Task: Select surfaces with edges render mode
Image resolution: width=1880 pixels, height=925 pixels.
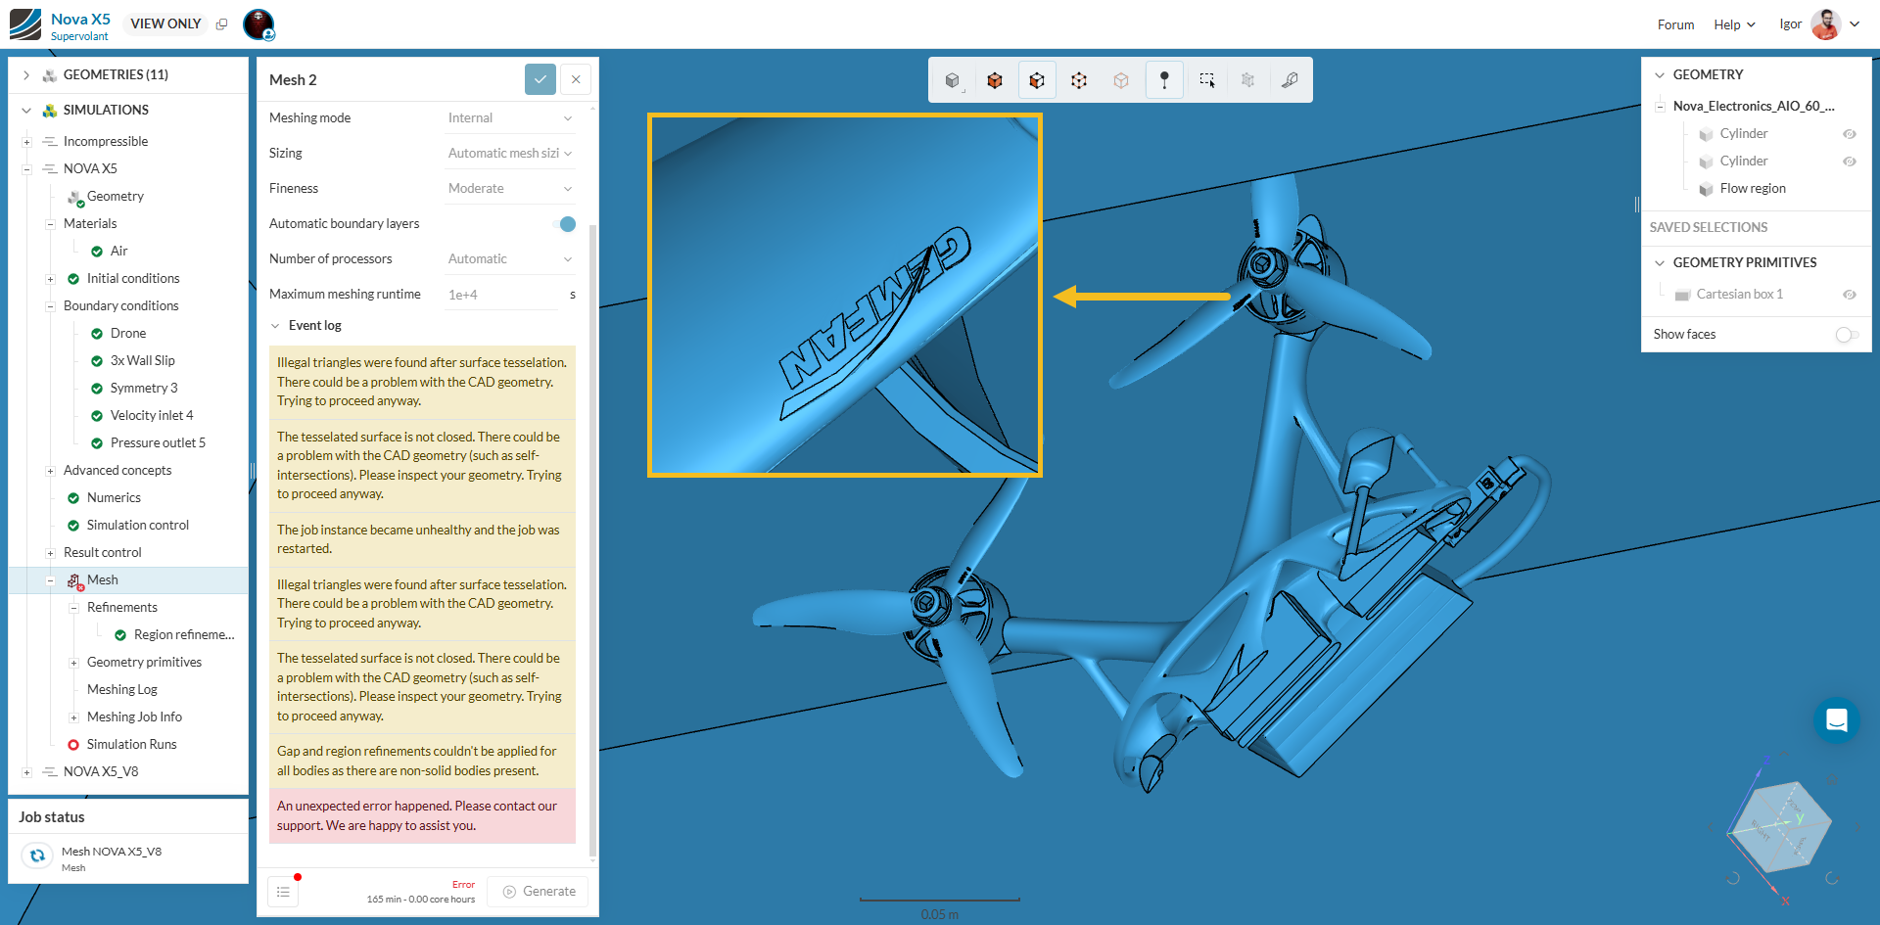Action: point(1037,80)
